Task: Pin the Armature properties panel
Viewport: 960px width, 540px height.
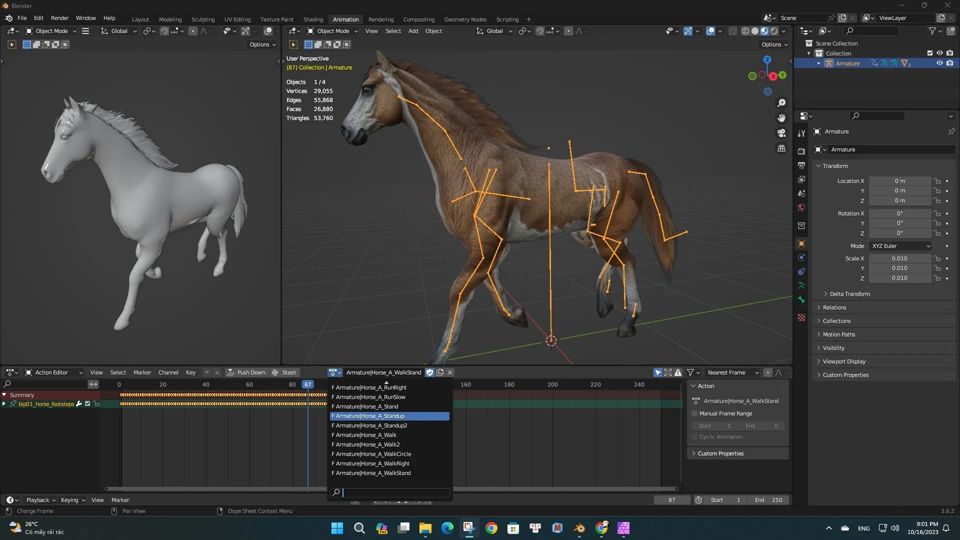Action: 951,131
